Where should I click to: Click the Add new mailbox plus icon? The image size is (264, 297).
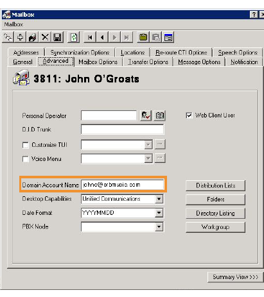pyautogui.click(x=20, y=37)
